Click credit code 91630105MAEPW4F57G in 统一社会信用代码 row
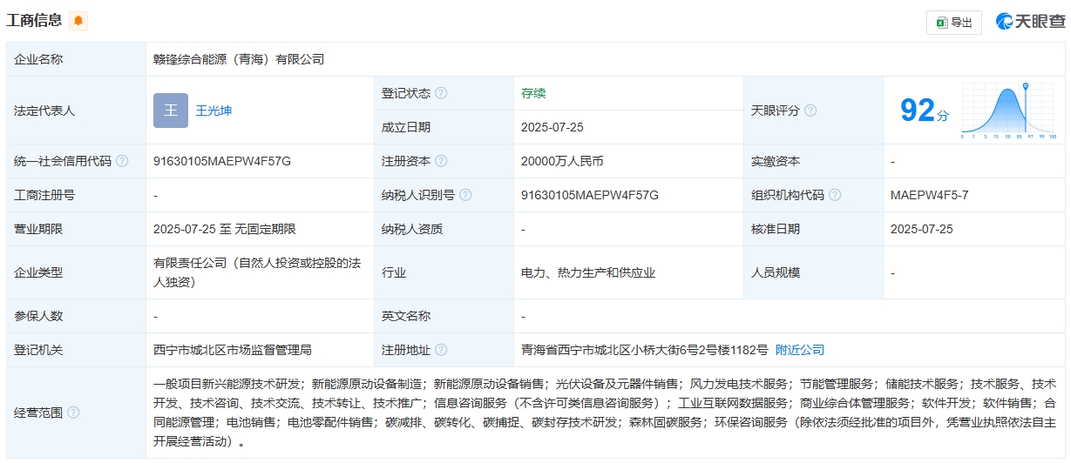 (222, 161)
